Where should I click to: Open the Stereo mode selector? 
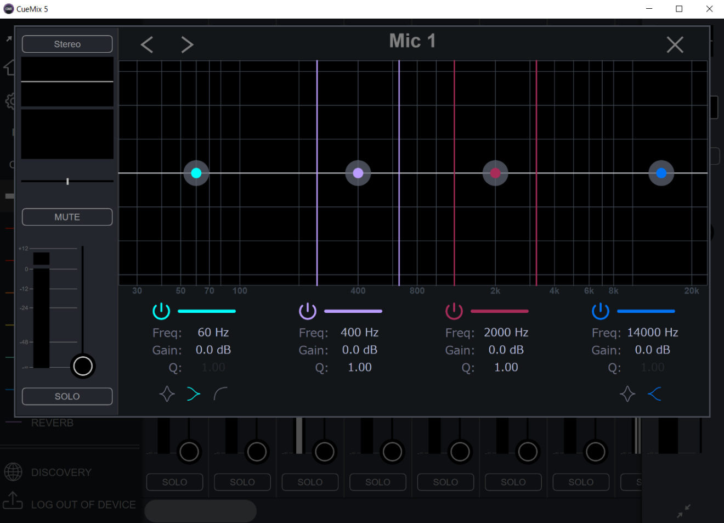click(67, 44)
